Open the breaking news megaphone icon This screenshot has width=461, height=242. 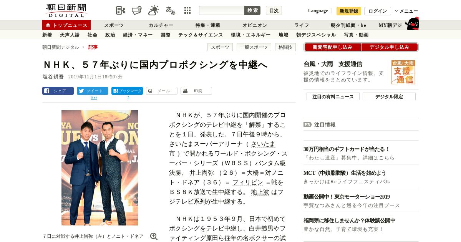point(137,10)
